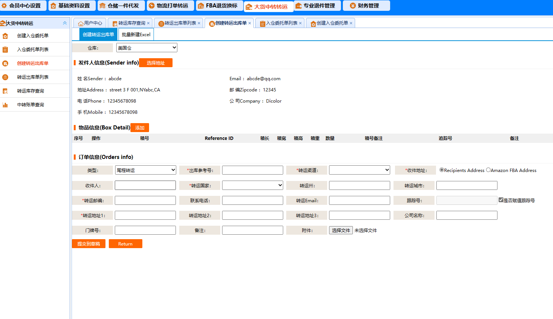Screen dimensions: 553x319
Task: Close the 转运库存查询 tab
Action: coord(148,23)
